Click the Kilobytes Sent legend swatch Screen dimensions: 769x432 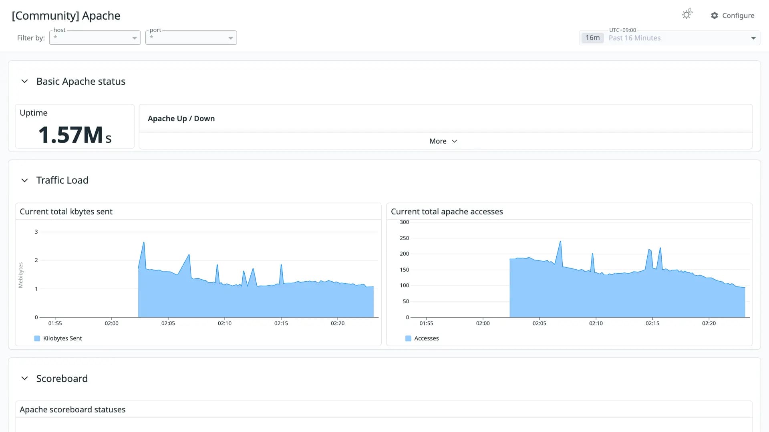point(37,338)
